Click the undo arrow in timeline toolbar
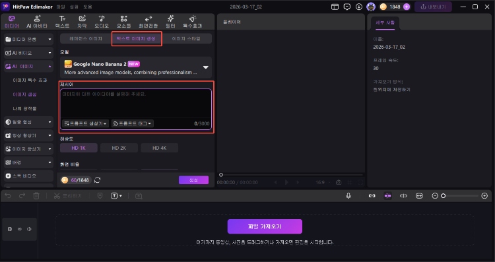Image resolution: width=495 pixels, height=262 pixels. [x=8, y=196]
